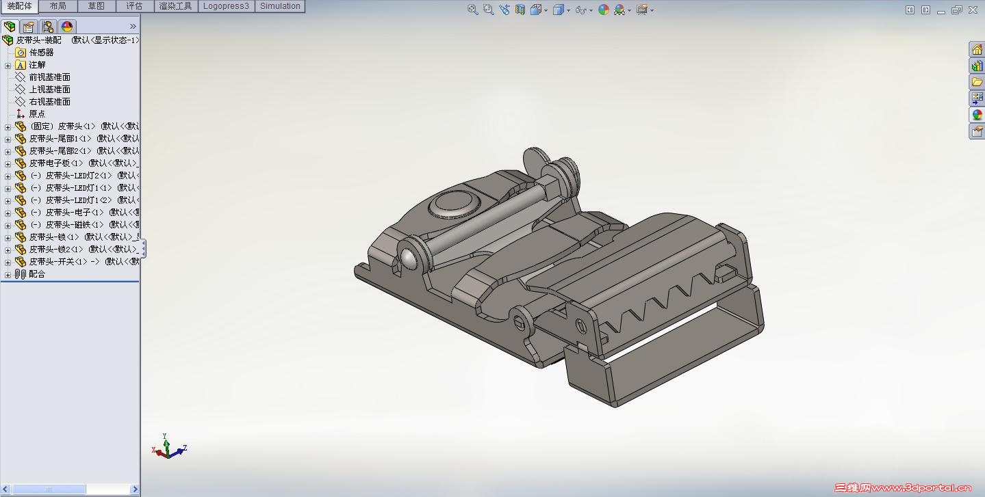Screen dimensions: 985x497
Task: Expand the 皮带头-尾部2<1> component node
Action: click(8, 152)
